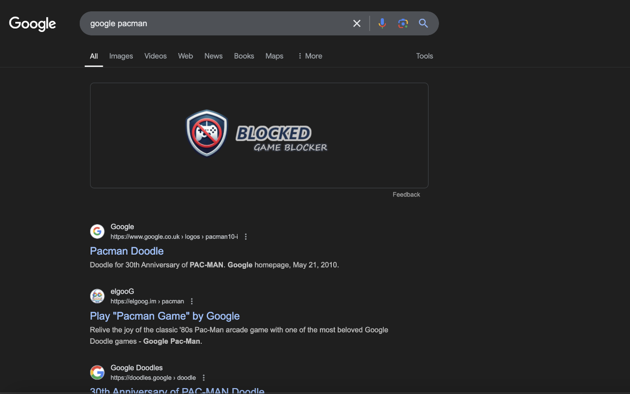Image resolution: width=630 pixels, height=394 pixels.
Task: Start voice search with microphone icon
Action: 382,23
